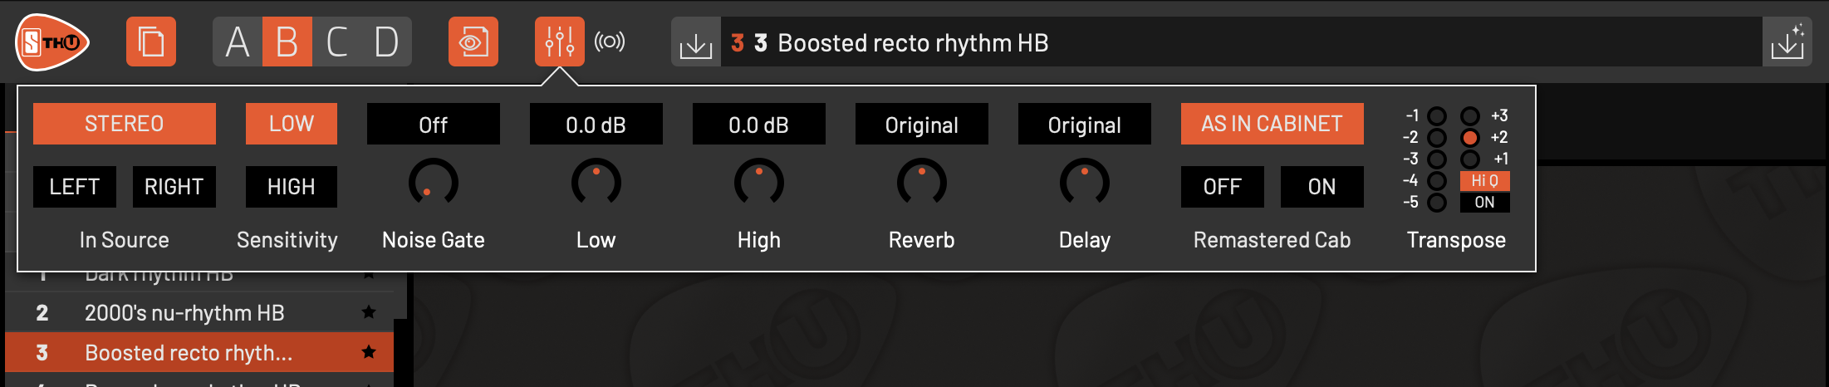The height and width of the screenshot is (387, 1829).
Task: Turn Remastered Cab ON
Action: 1321,187
